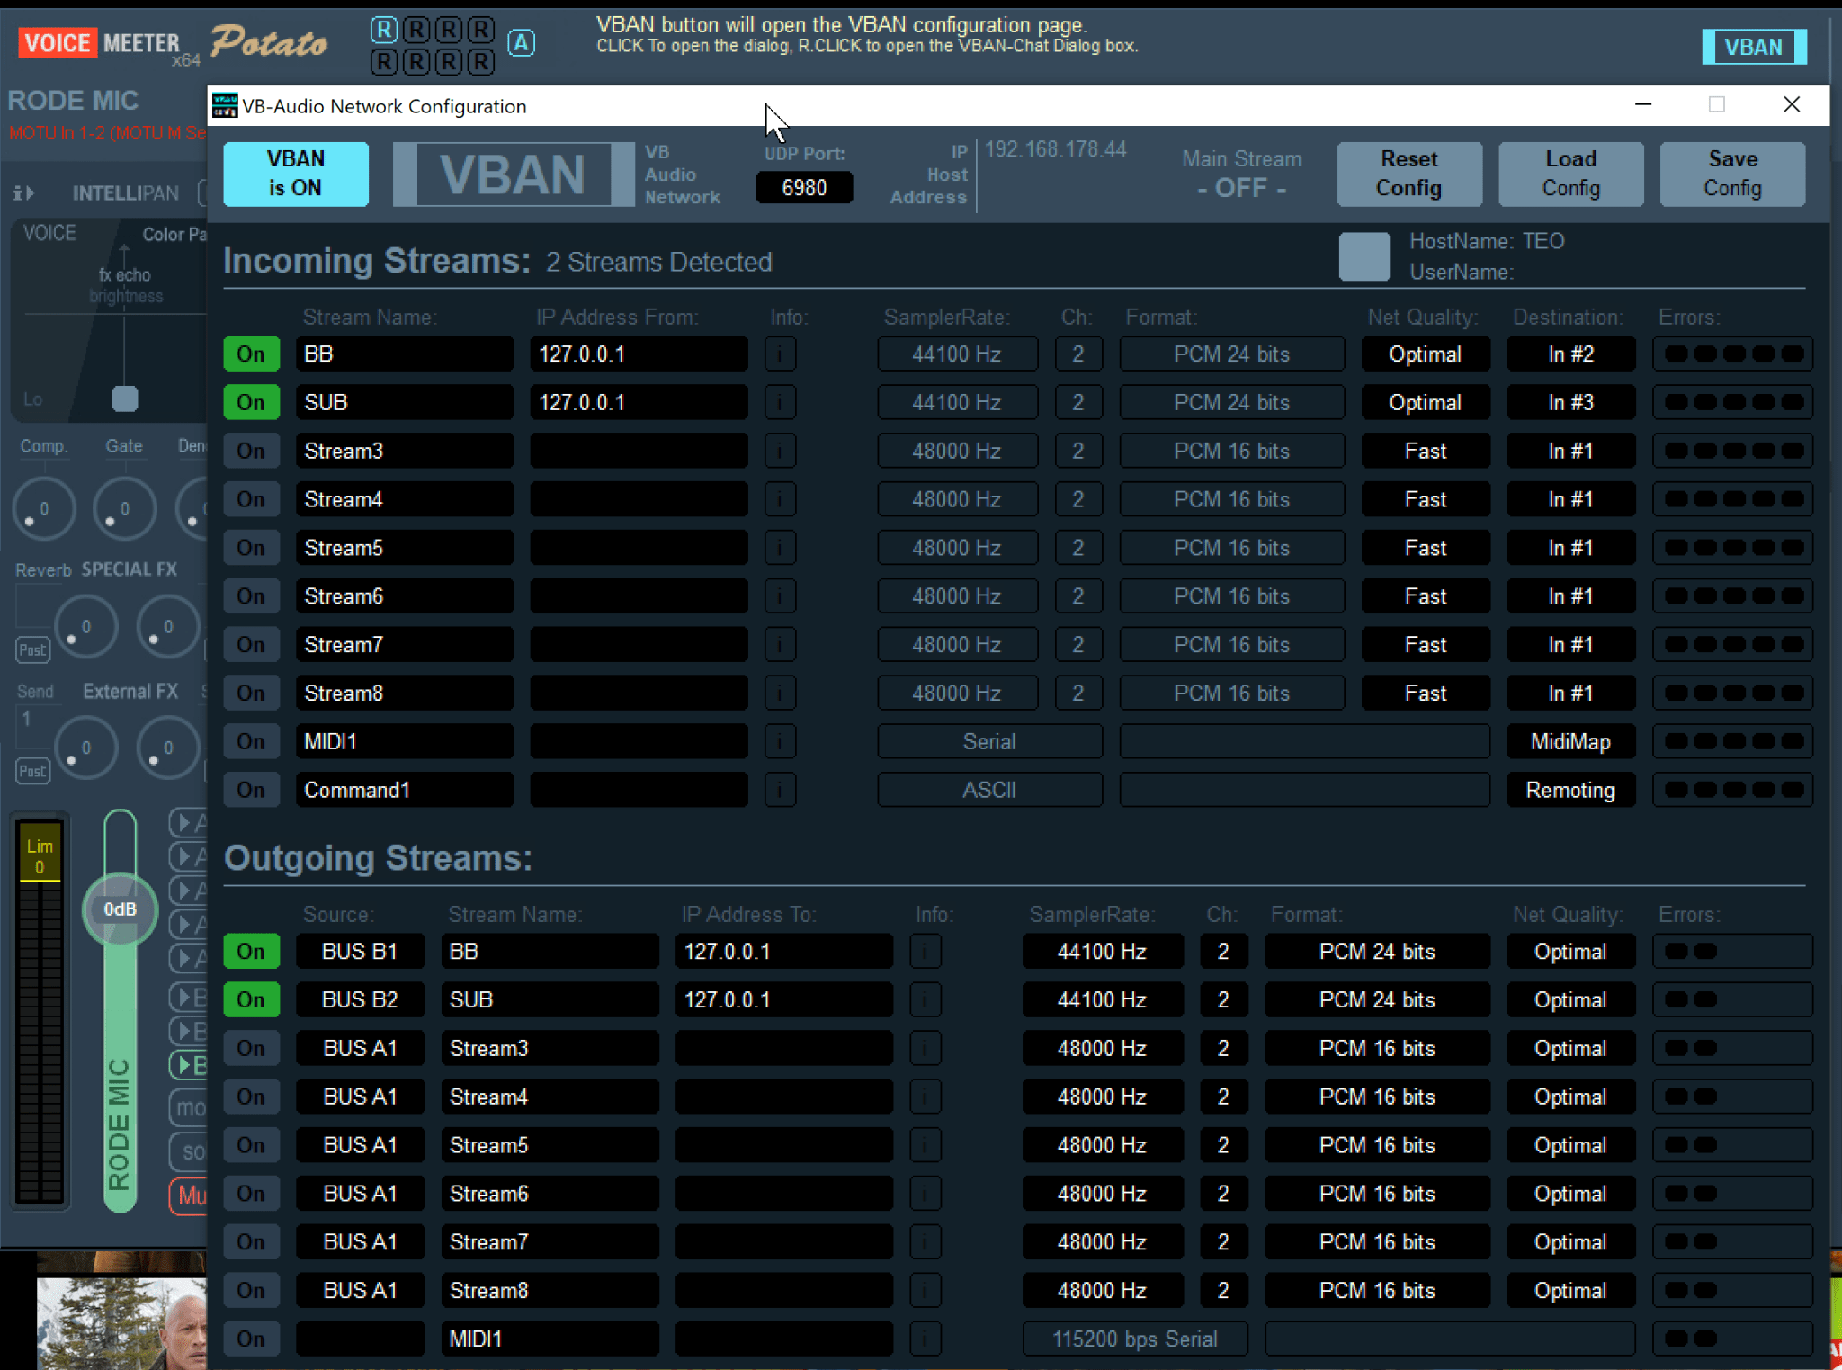Enable incoming MIDI1 On button
Image resolution: width=1842 pixels, height=1370 pixels.
click(x=251, y=741)
